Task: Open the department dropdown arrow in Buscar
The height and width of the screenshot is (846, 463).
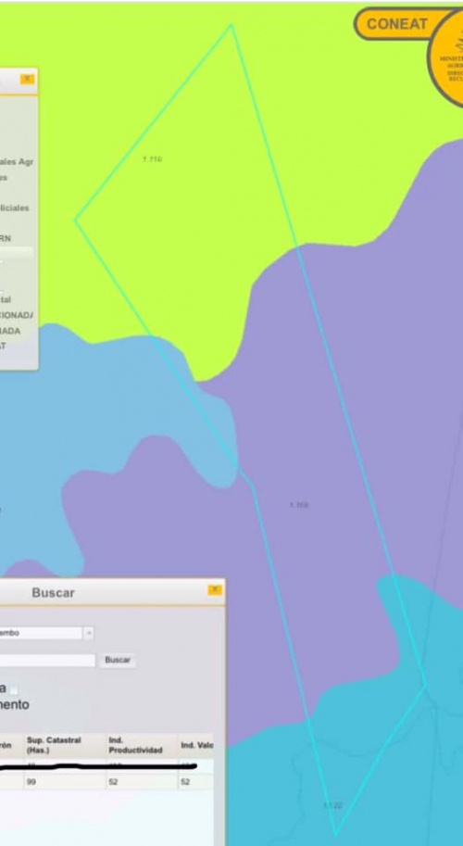Action: click(x=89, y=633)
